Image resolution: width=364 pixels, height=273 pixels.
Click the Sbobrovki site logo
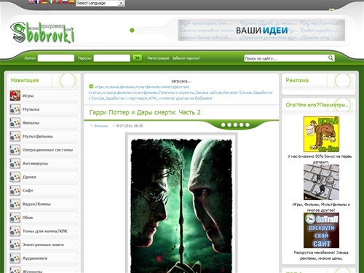pos(42,33)
